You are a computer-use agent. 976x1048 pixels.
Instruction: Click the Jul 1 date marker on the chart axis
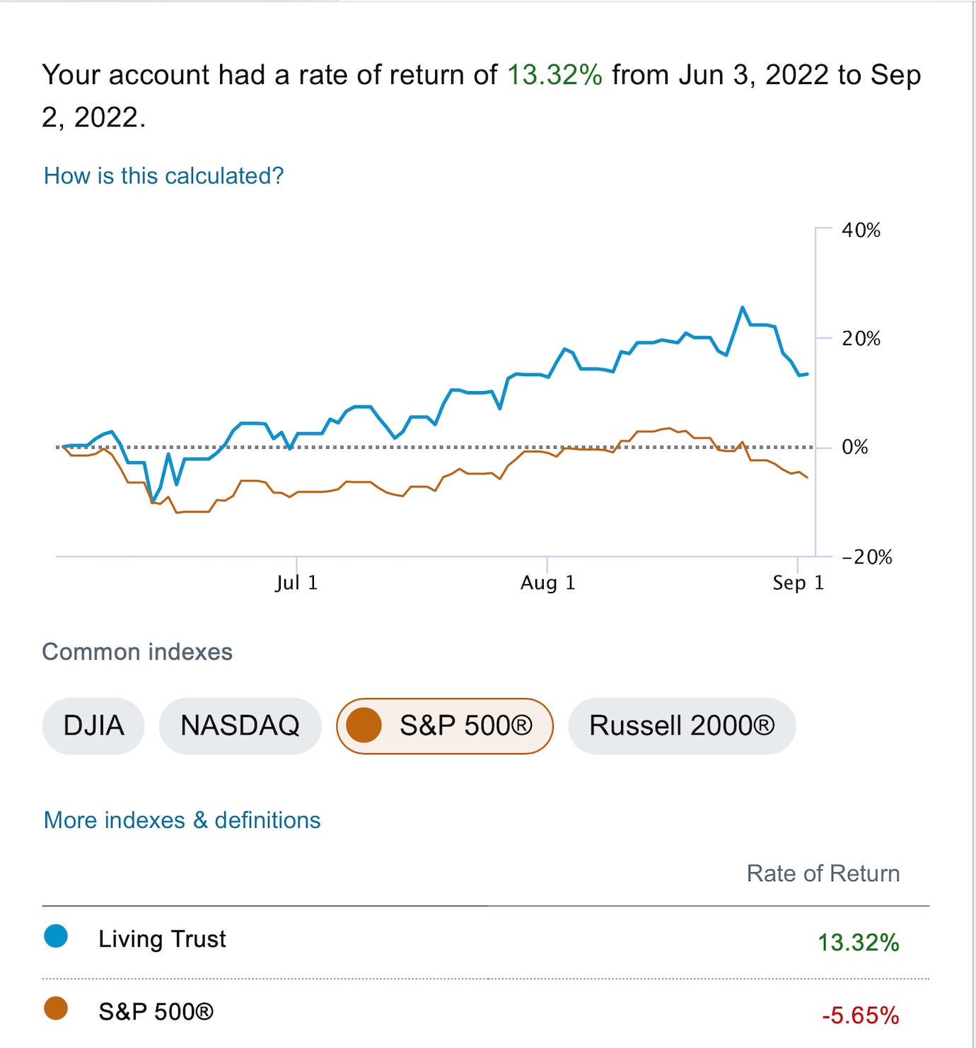pos(296,583)
